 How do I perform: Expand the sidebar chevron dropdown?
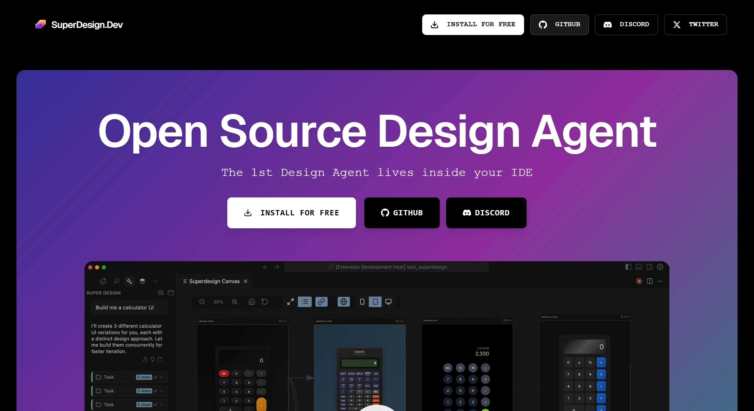[x=155, y=281]
